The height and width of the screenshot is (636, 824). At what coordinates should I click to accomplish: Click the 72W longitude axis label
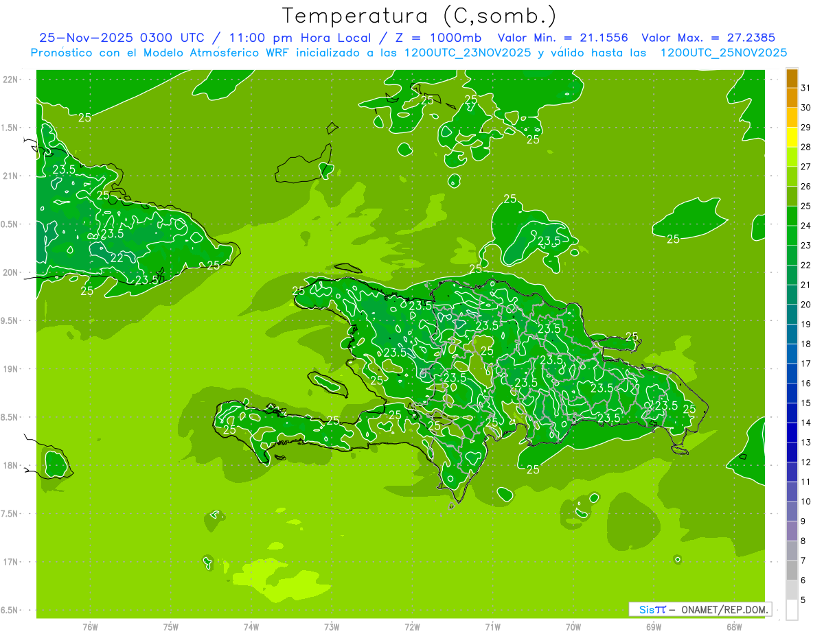[413, 627]
